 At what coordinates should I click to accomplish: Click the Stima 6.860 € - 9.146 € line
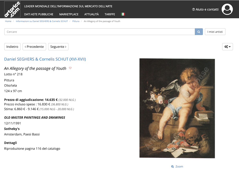pyautogui.click(x=39, y=109)
